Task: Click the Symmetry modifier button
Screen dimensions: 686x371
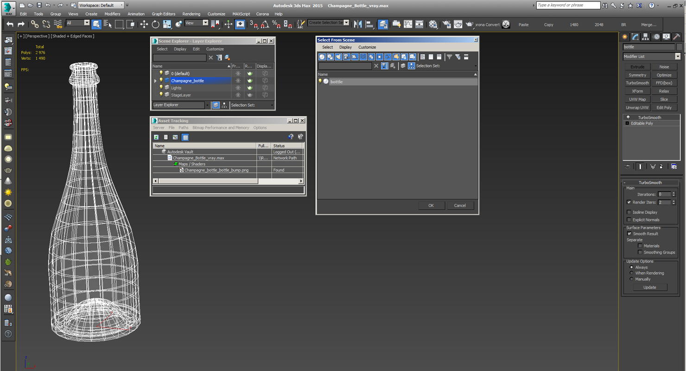Action: click(x=637, y=75)
